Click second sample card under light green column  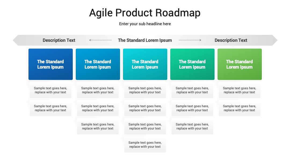click(x=240, y=108)
